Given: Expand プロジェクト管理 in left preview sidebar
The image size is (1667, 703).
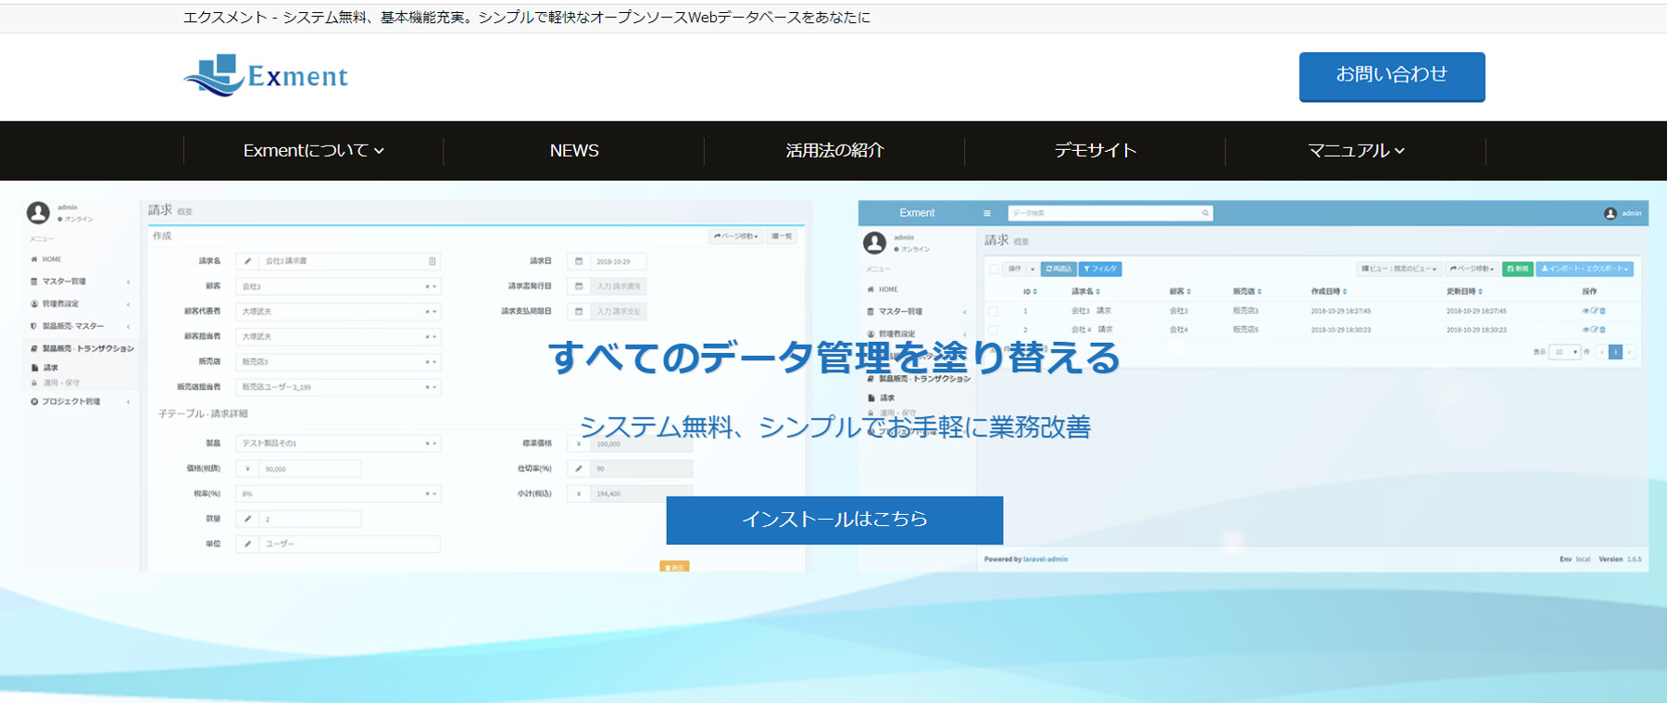Looking at the screenshot, I should click(81, 402).
